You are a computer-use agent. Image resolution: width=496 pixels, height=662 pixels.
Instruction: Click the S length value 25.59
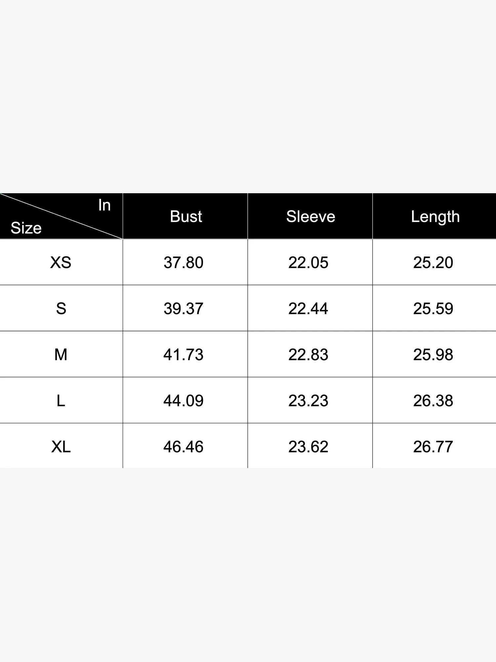433,308
